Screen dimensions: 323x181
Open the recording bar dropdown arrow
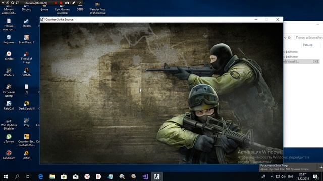point(3,3)
